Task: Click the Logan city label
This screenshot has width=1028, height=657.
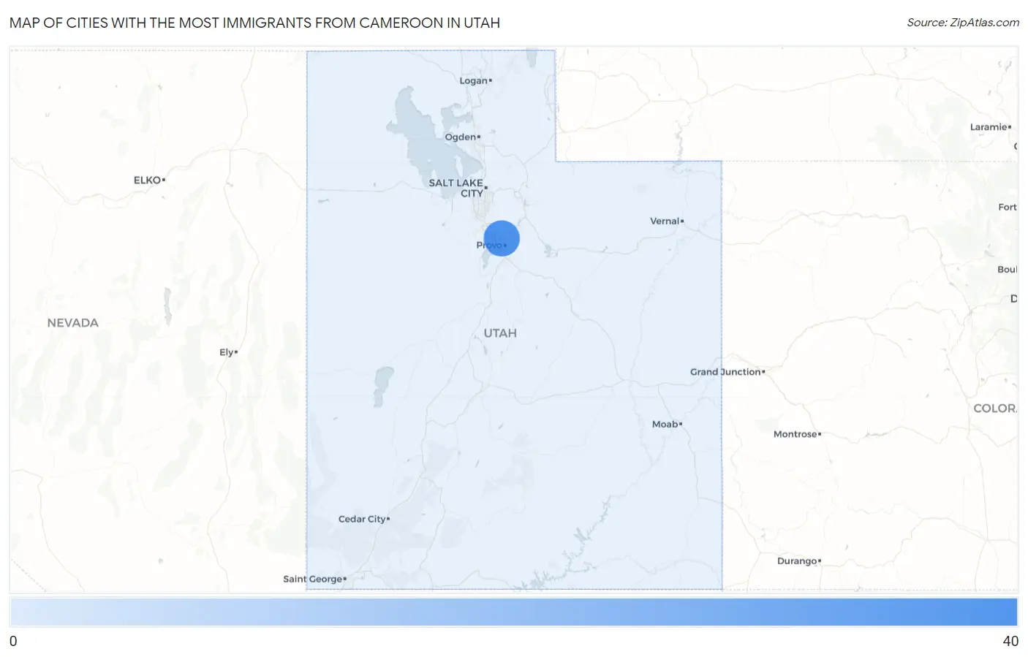Action: click(x=475, y=80)
